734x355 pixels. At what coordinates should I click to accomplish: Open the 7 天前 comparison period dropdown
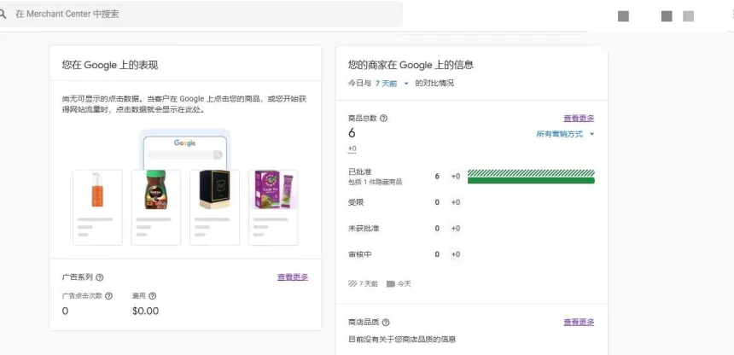click(x=393, y=83)
